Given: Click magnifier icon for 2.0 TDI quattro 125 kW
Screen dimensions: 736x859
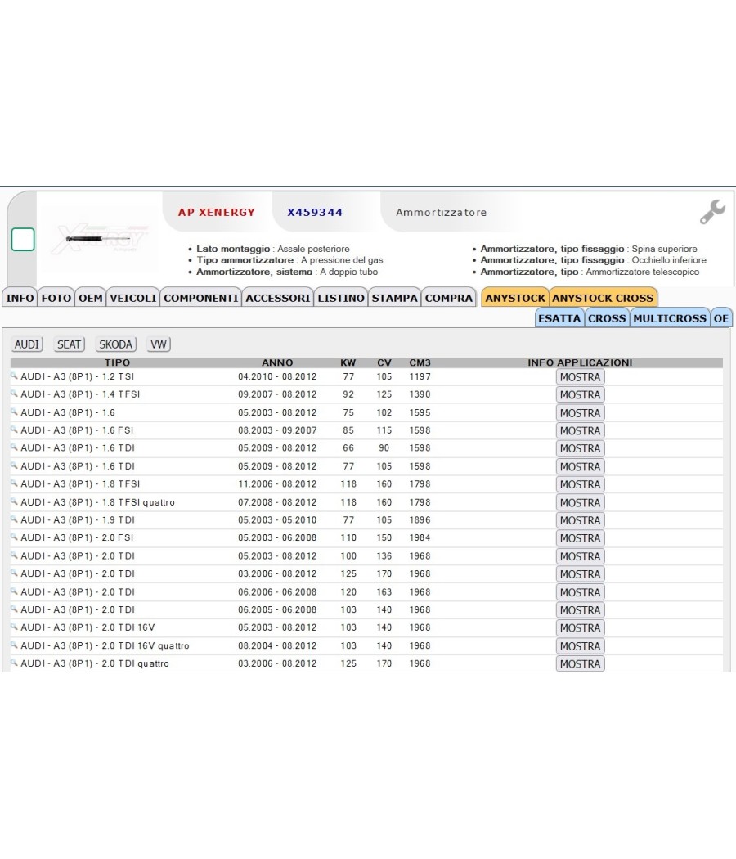Looking at the screenshot, I should click(14, 663).
